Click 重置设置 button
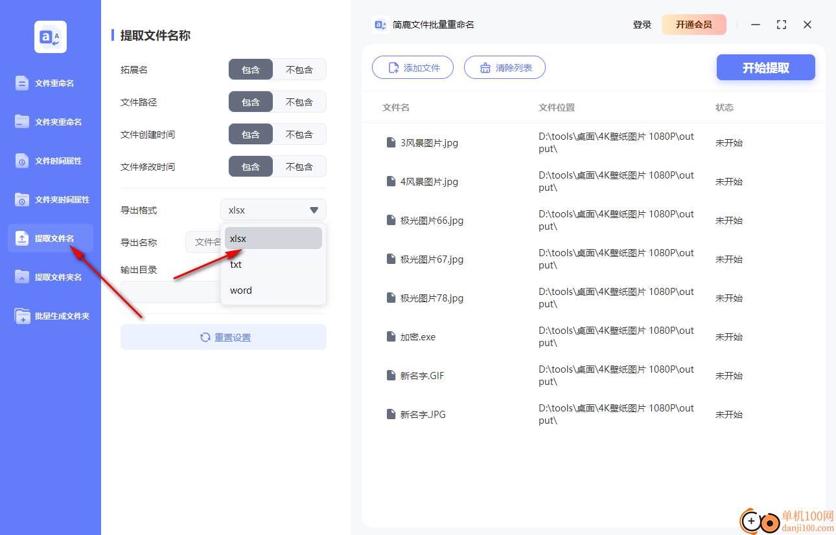 [224, 337]
